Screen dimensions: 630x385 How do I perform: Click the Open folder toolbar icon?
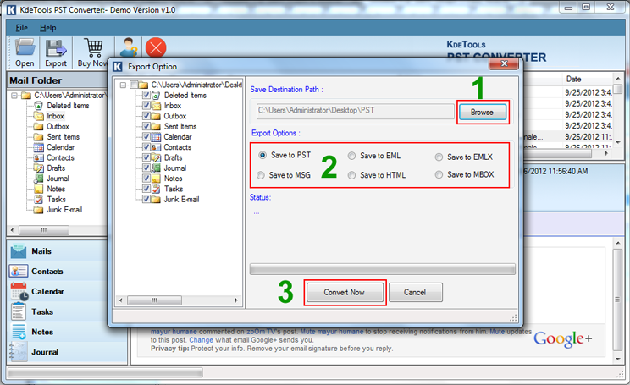pos(25,49)
